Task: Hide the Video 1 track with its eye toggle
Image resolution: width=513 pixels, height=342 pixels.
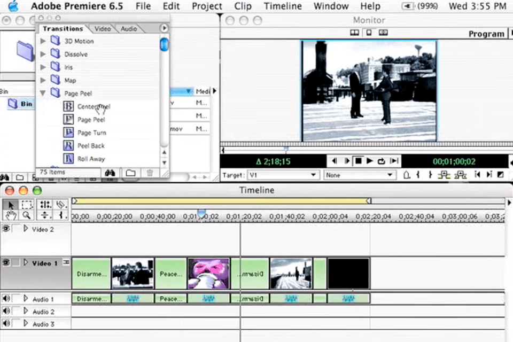Action: pyautogui.click(x=5, y=263)
